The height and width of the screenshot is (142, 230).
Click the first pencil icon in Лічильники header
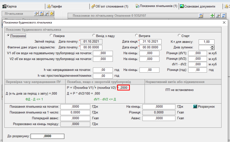(37, 14)
